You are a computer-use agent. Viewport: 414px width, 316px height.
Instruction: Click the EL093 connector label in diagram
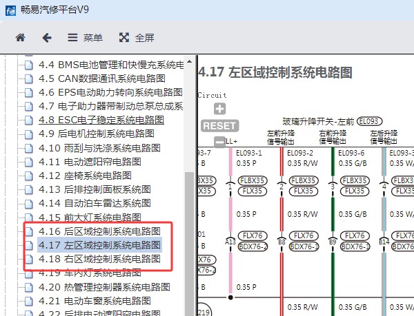[369, 121]
